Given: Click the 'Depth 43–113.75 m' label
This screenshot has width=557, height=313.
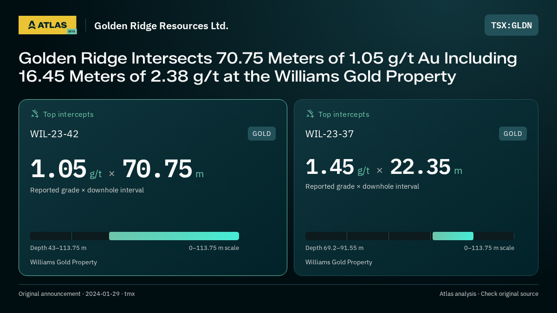Looking at the screenshot, I should [58, 248].
